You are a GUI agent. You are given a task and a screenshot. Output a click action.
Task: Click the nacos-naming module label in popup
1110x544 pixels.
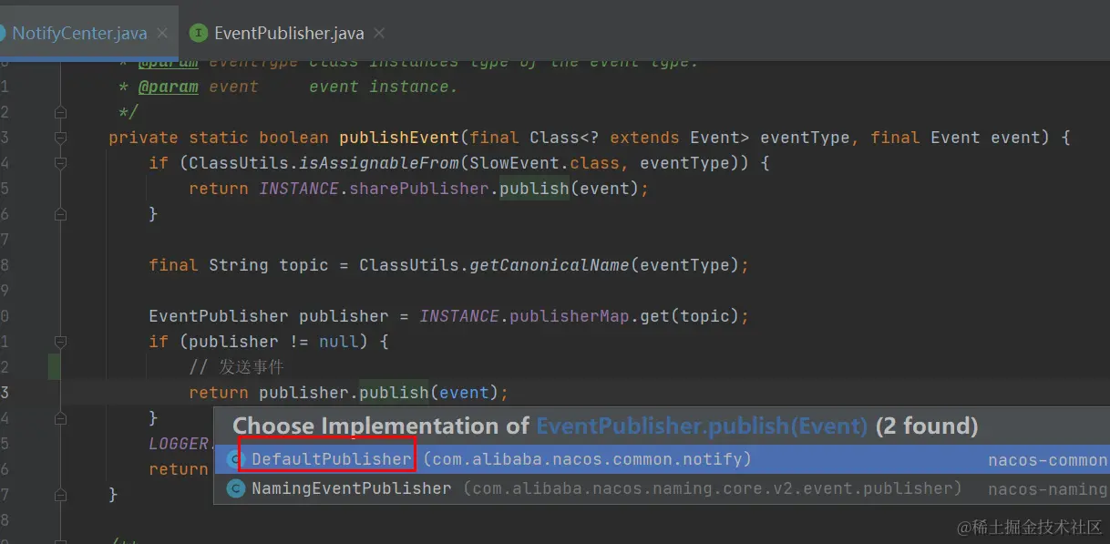pos(1048,489)
